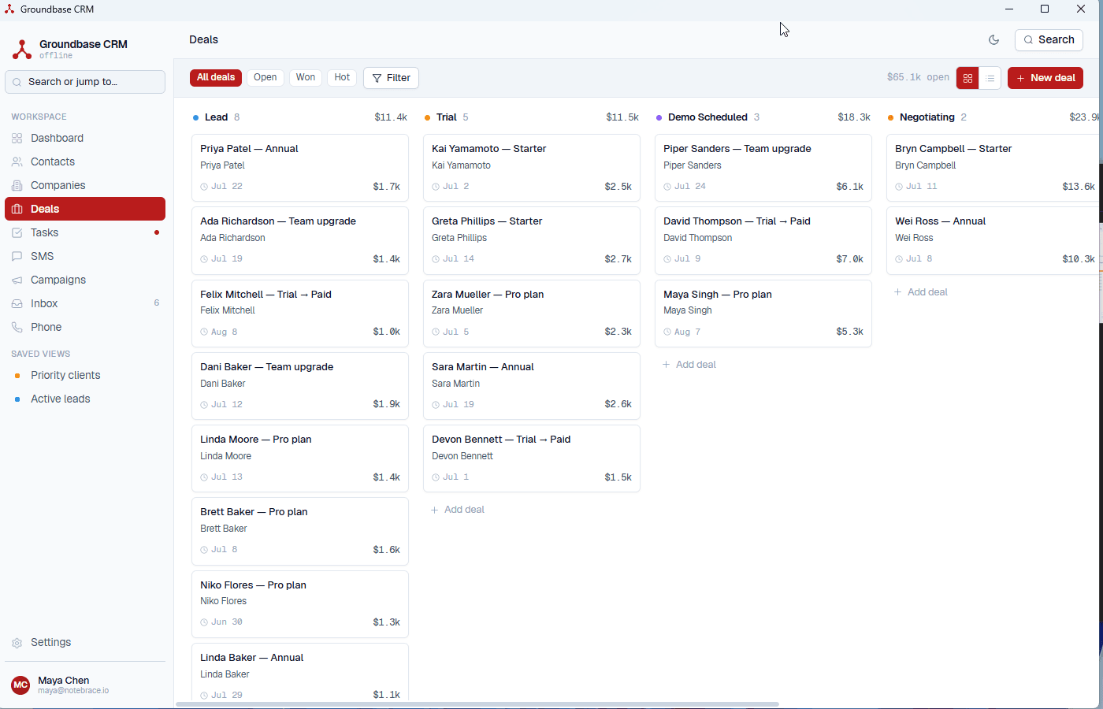Click the SMS speech bubble icon
Image resolution: width=1103 pixels, height=709 pixels.
click(17, 256)
